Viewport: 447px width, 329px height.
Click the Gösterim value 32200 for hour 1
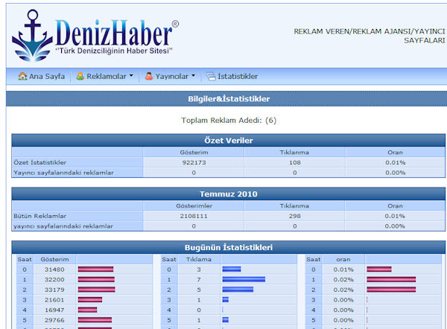click(x=54, y=279)
